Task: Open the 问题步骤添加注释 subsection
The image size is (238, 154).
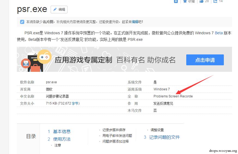Action: pyautogui.click(x=115, y=141)
